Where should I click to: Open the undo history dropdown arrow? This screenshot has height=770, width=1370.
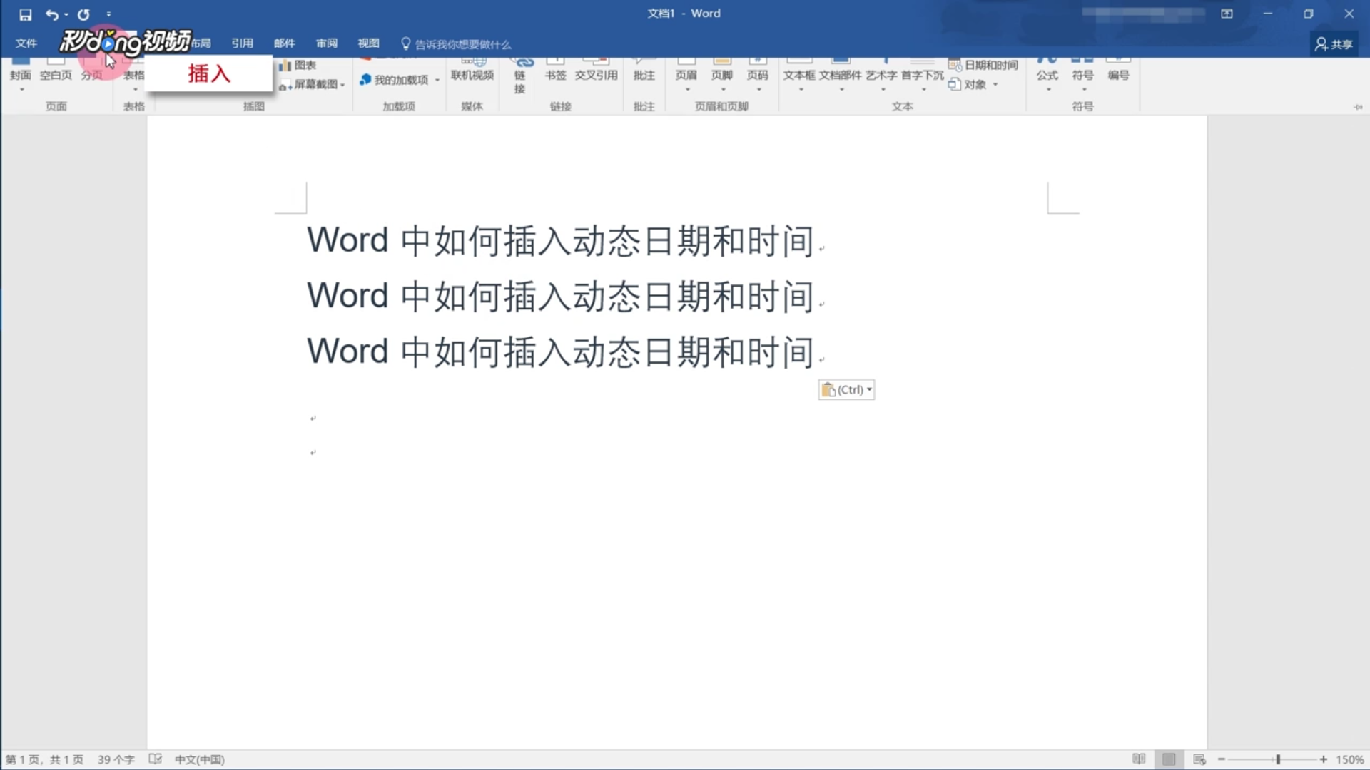tap(66, 14)
